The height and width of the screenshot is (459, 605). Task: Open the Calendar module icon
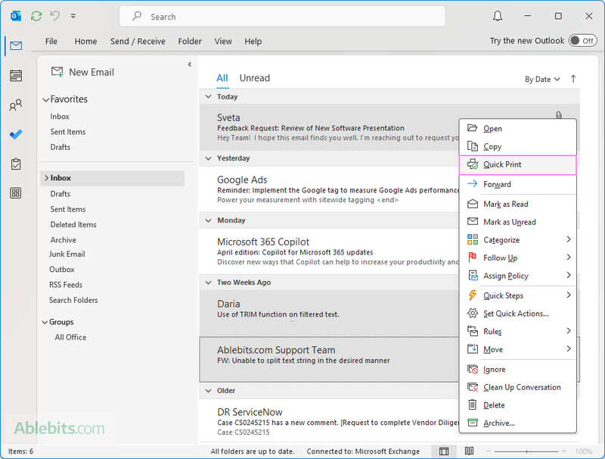click(x=16, y=76)
